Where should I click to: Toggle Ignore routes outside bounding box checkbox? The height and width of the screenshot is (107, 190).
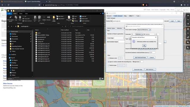pos(108,62)
